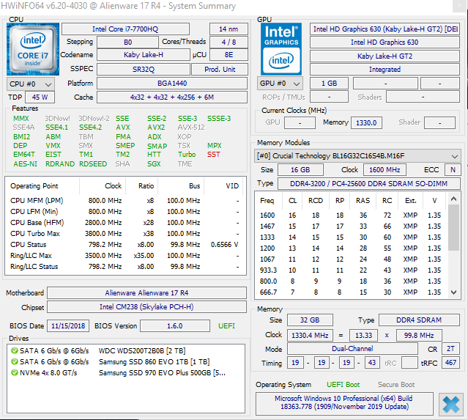The width and height of the screenshot is (468, 420).
Task: Click the 14 nm process field
Action: coord(229,29)
